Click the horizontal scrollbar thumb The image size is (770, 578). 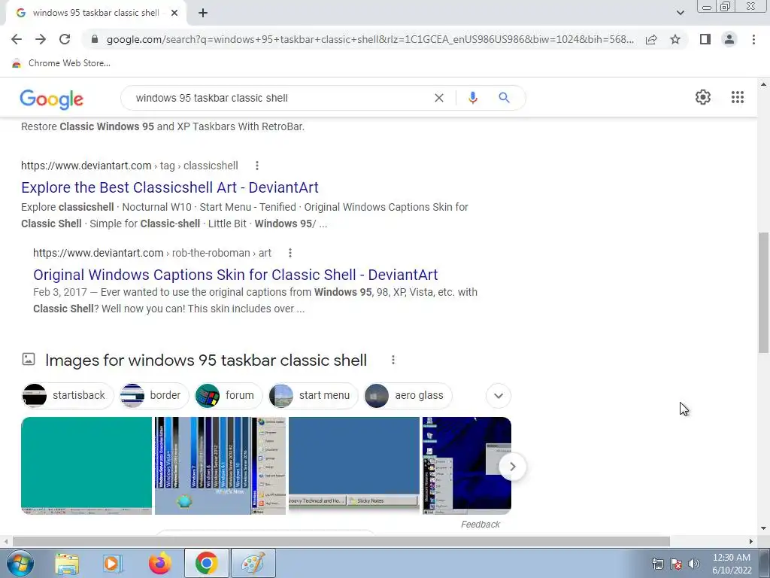pyautogui.click(x=341, y=541)
